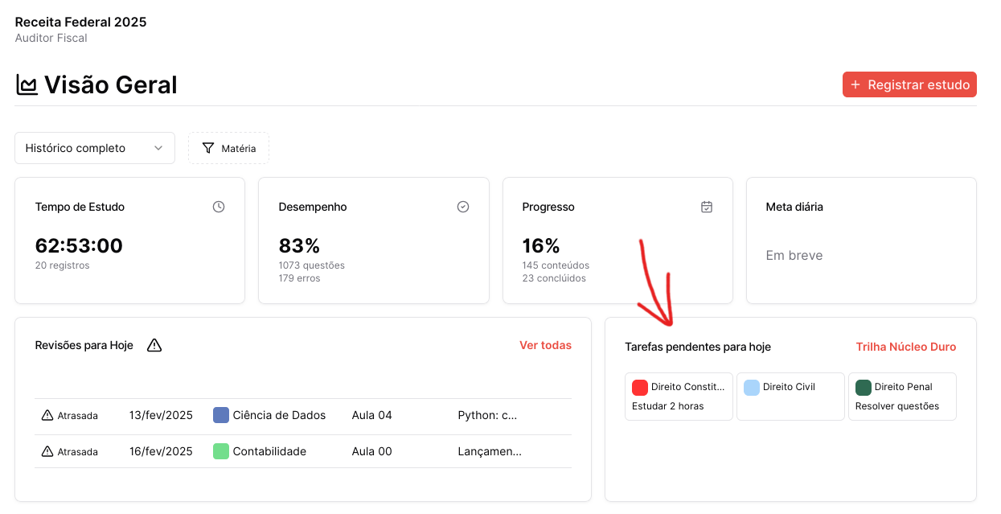Open the Direito Penal Resolver questões task

[902, 396]
